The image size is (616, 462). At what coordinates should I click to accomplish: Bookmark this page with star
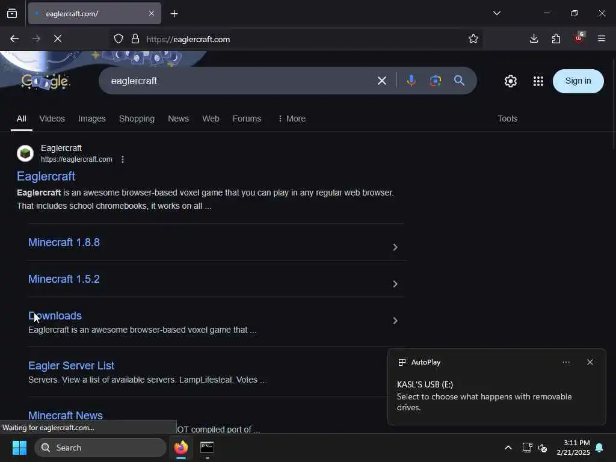[x=473, y=39]
